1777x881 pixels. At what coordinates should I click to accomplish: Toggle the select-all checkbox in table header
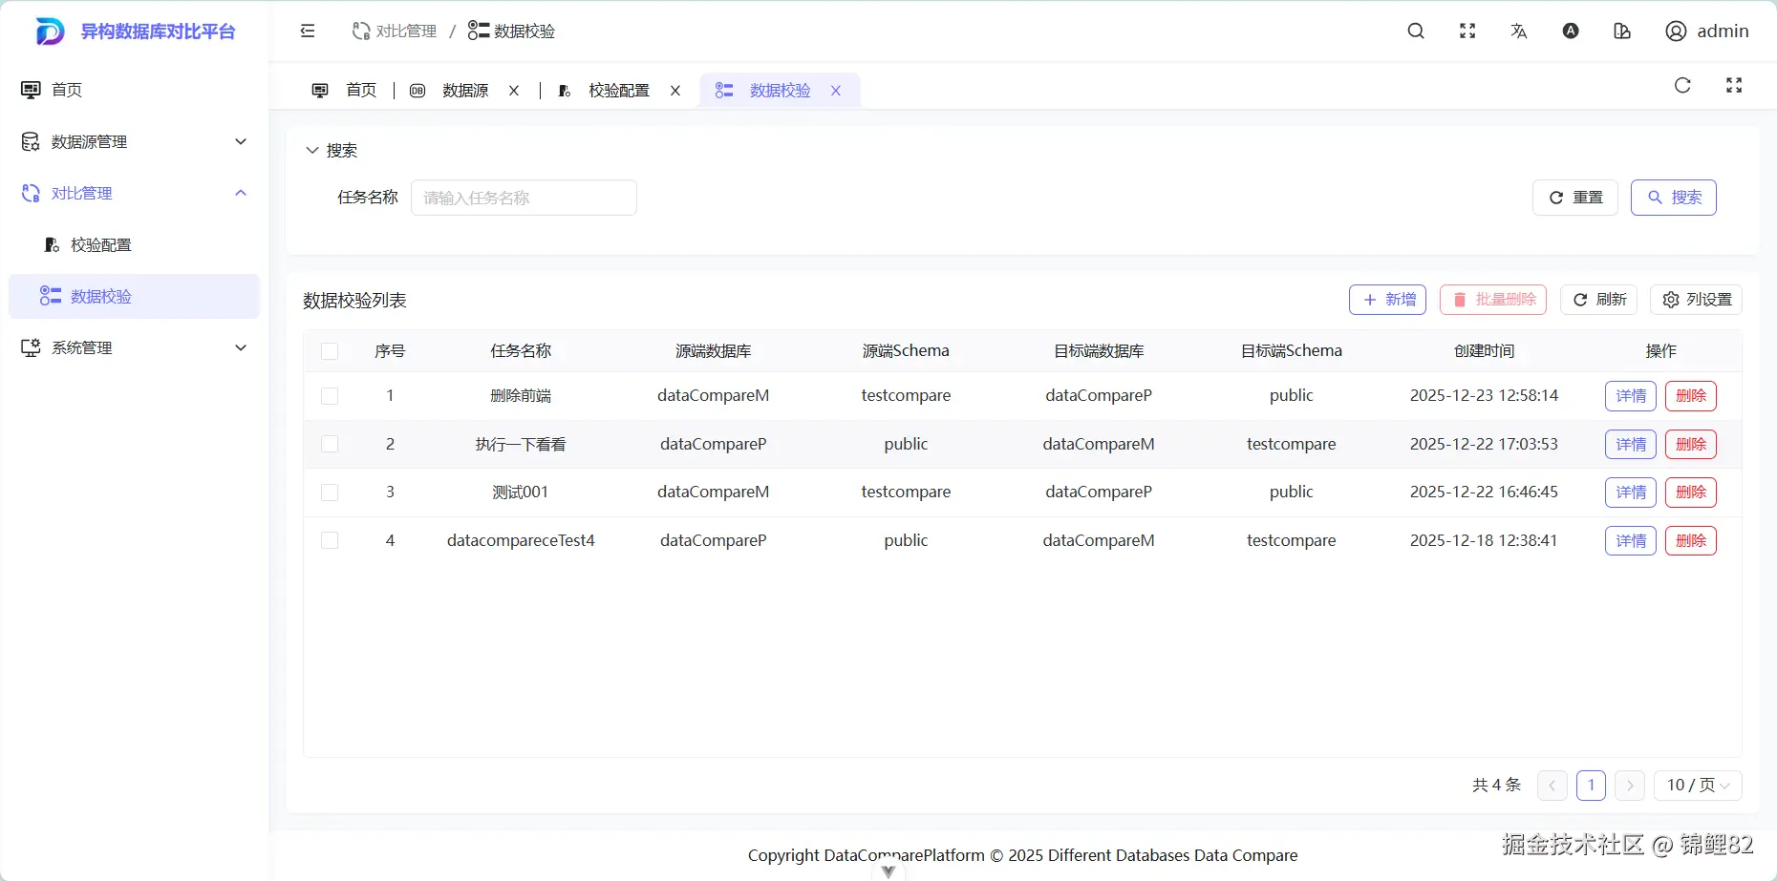point(330,351)
